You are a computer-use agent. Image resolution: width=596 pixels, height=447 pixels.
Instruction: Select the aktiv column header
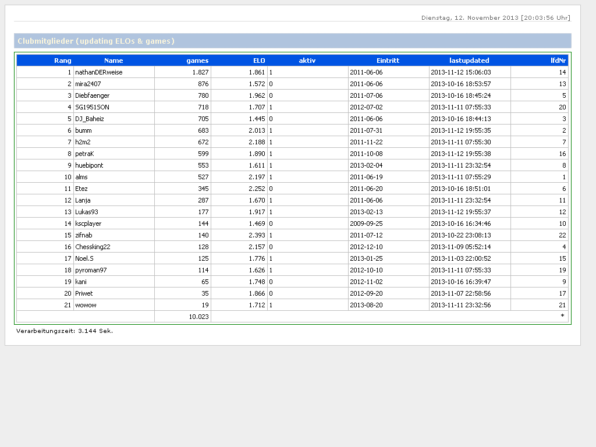307,61
